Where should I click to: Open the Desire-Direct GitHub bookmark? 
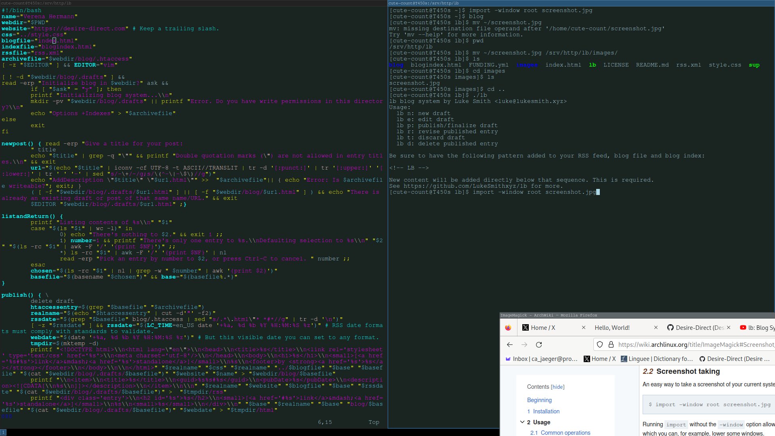click(x=734, y=359)
